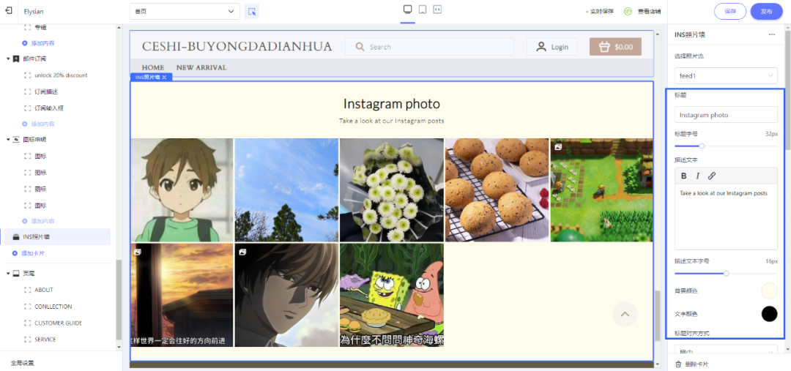This screenshot has height=371, width=791.
Task: Switch to tablet preview icon
Action: 423,10
